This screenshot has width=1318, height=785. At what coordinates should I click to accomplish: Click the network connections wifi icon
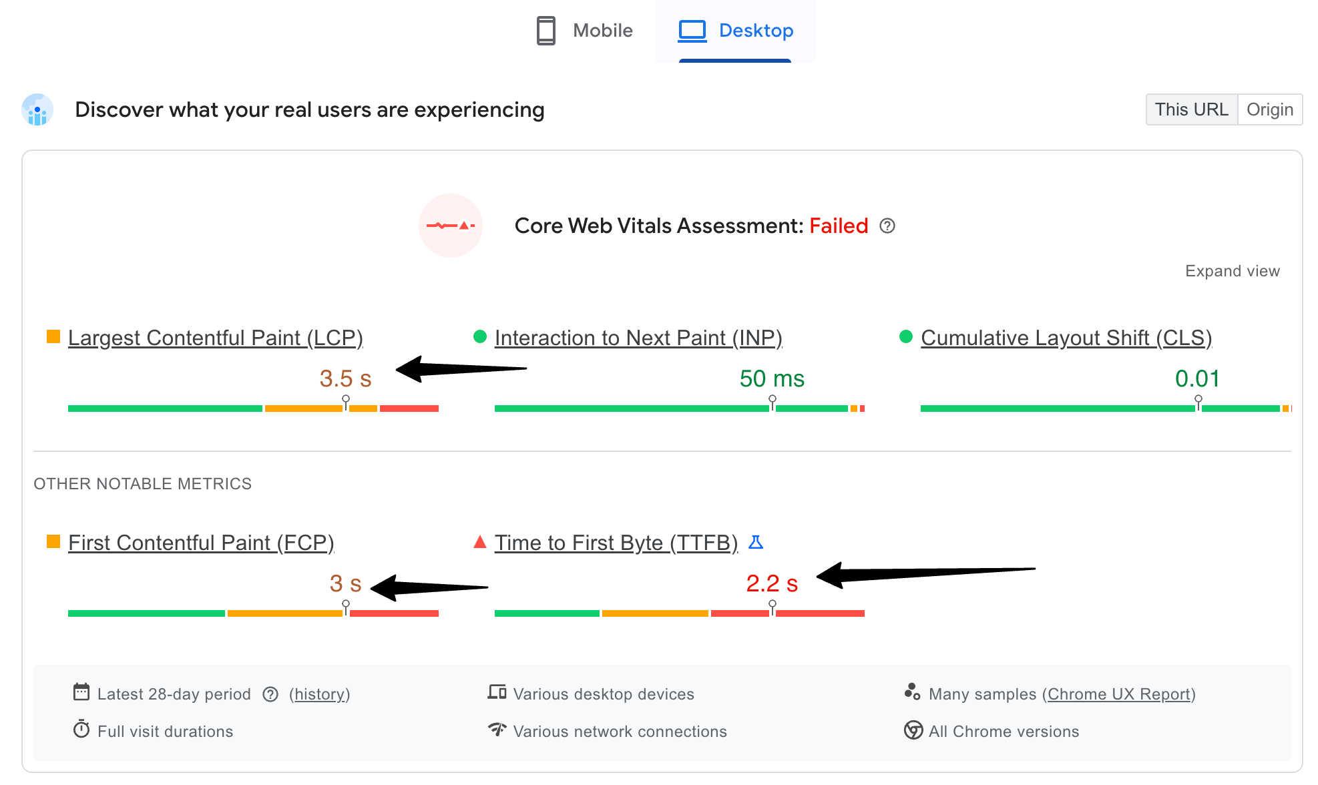tap(497, 730)
